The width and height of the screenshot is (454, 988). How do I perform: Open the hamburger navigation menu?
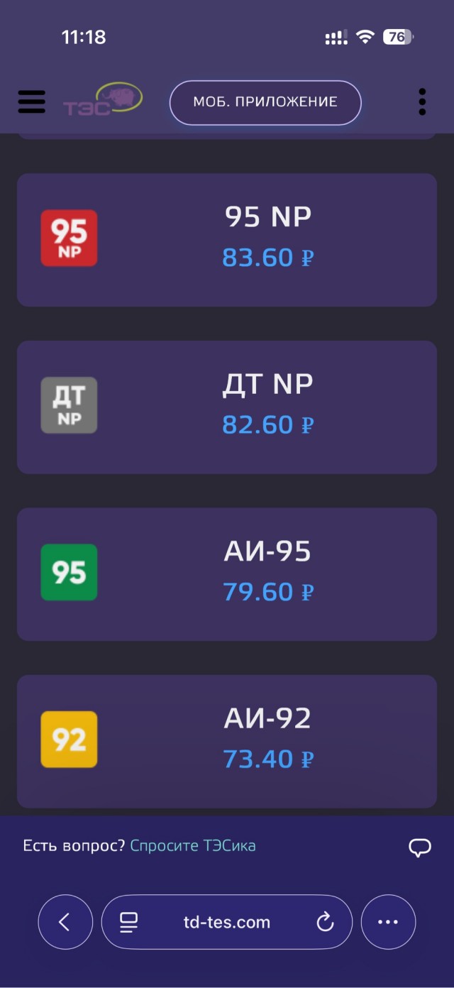tap(31, 102)
